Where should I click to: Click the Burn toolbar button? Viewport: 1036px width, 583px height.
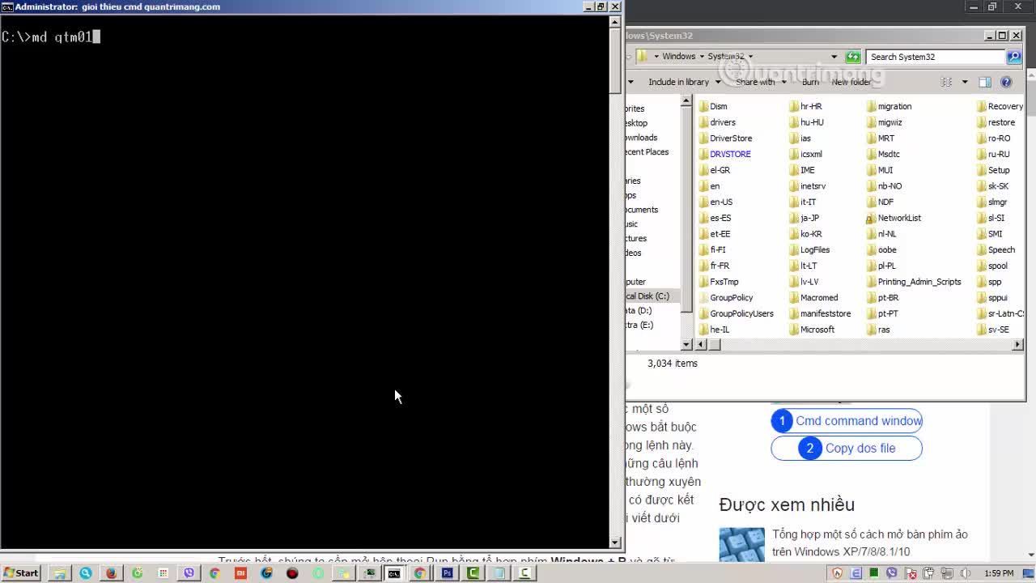pyautogui.click(x=810, y=82)
